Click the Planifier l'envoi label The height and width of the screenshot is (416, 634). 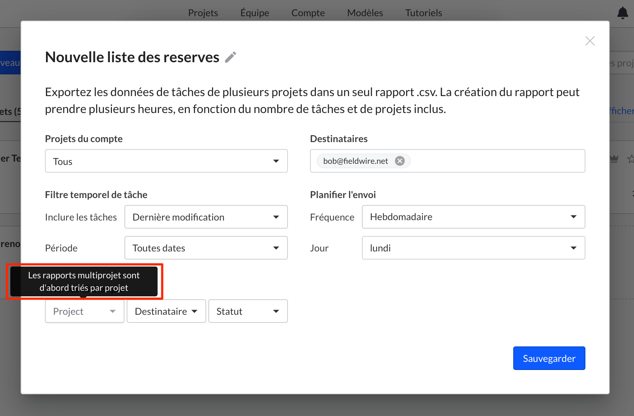point(343,195)
